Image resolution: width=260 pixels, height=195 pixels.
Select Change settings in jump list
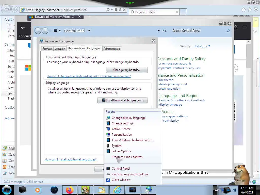[122, 123]
